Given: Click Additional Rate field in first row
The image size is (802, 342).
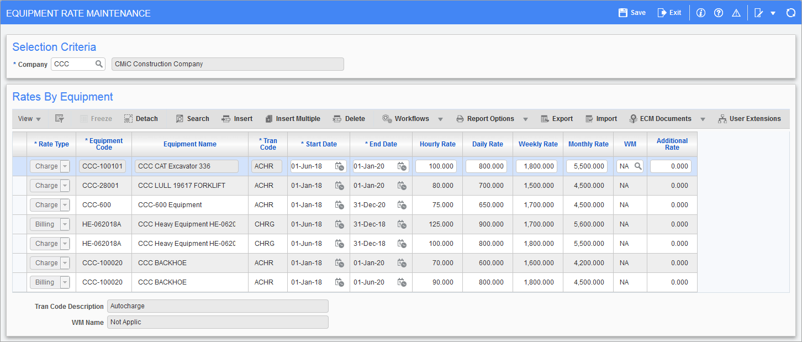Looking at the screenshot, I should (x=671, y=166).
